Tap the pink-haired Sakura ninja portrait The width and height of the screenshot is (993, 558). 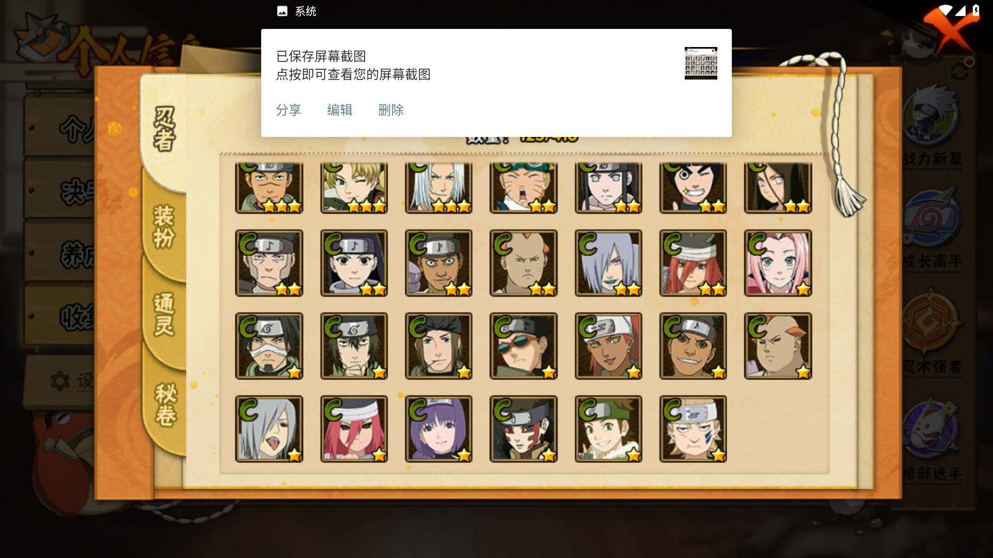778,263
